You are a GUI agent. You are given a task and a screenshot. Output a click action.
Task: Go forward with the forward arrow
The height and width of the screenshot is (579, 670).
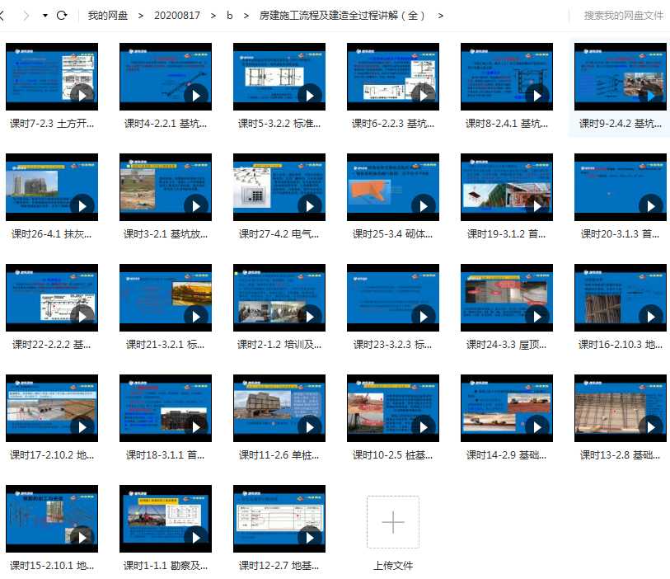[x=26, y=16]
